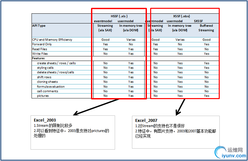Viewport: 248px width, 161px height.
Task: Select line 2 about pictures in Excel_2003 note
Action: point(71,133)
